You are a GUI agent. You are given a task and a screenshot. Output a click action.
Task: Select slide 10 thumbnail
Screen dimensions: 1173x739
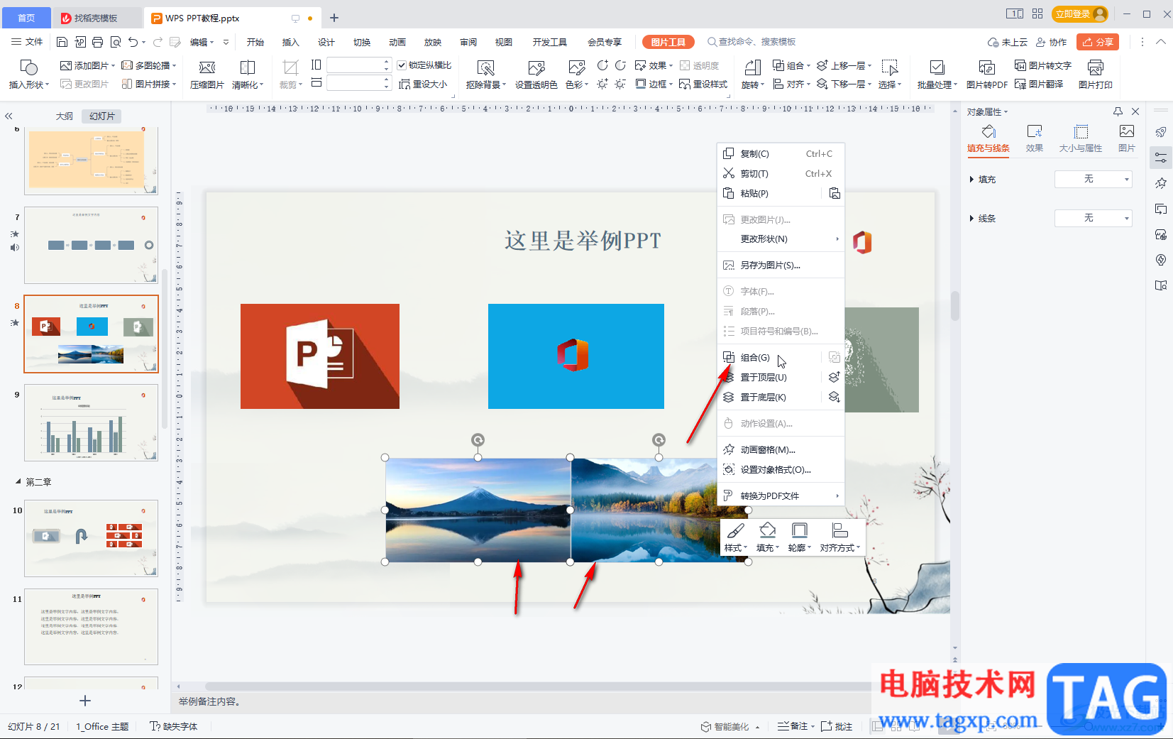91,538
